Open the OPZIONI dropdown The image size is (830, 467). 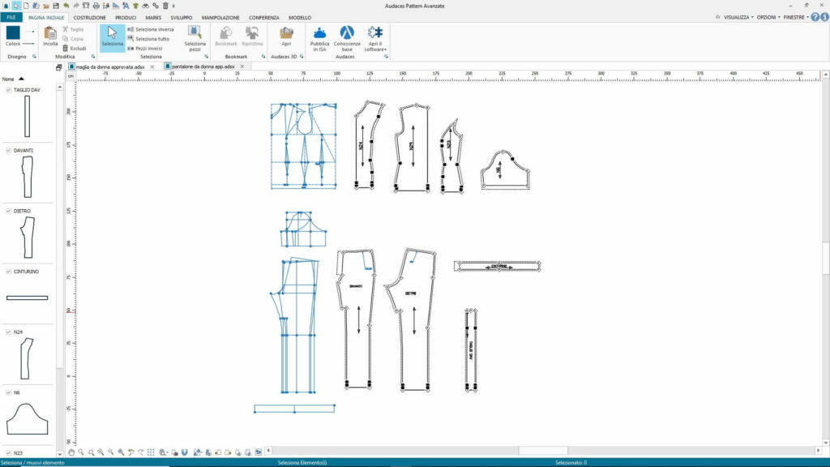[768, 18]
